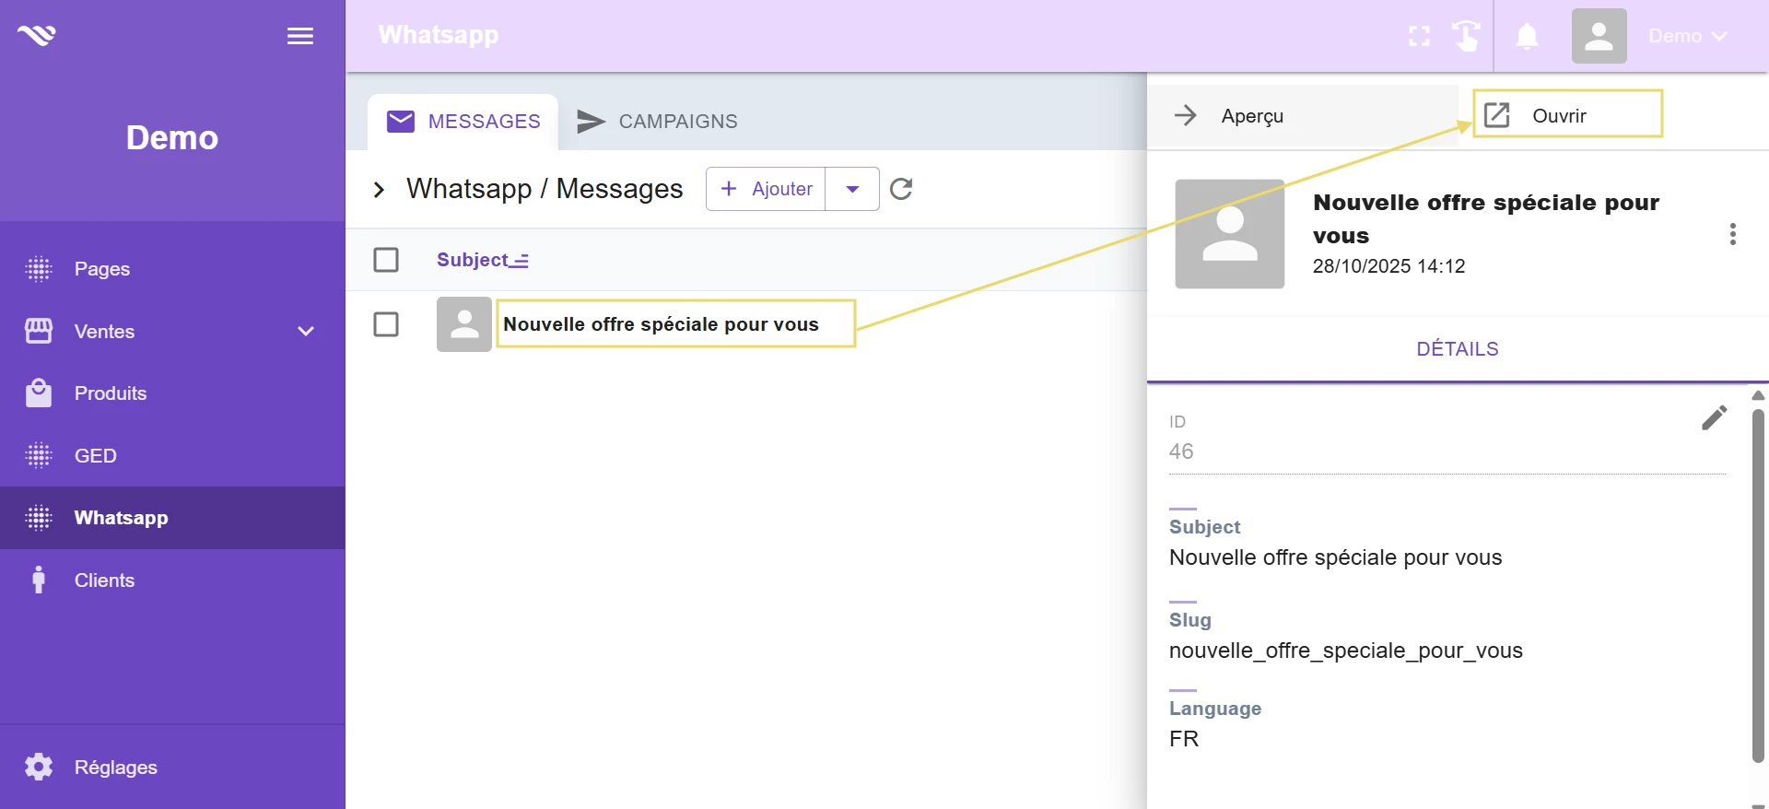Toggle the select-all checkbox in header row
The height and width of the screenshot is (809, 1769).
(x=386, y=260)
